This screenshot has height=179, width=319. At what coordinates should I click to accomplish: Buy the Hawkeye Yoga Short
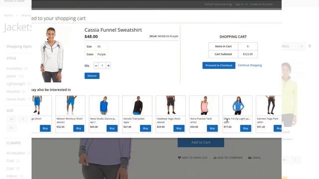coord(179,128)
